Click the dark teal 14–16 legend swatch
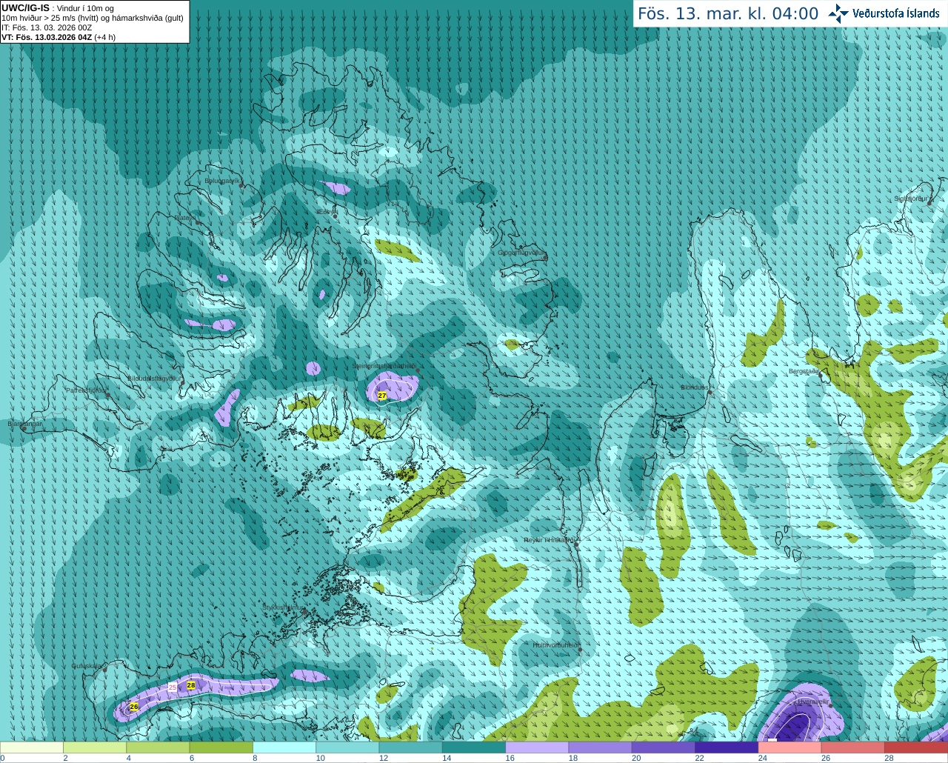 (474, 747)
